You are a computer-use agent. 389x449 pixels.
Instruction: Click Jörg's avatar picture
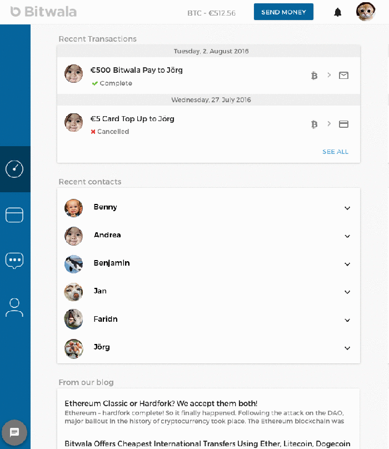pos(73,348)
